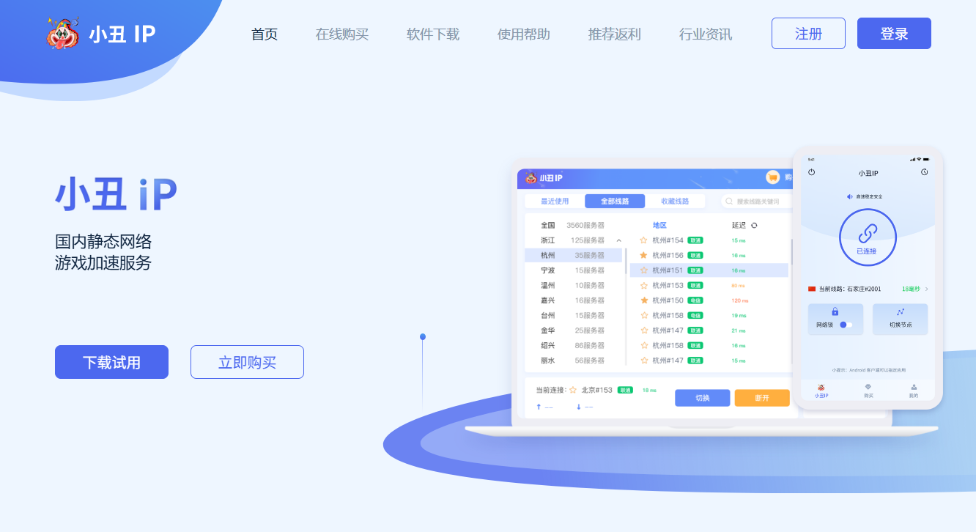This screenshot has width=976, height=532.
Task: Select the 宁波 15服务器 row
Action: tap(574, 270)
